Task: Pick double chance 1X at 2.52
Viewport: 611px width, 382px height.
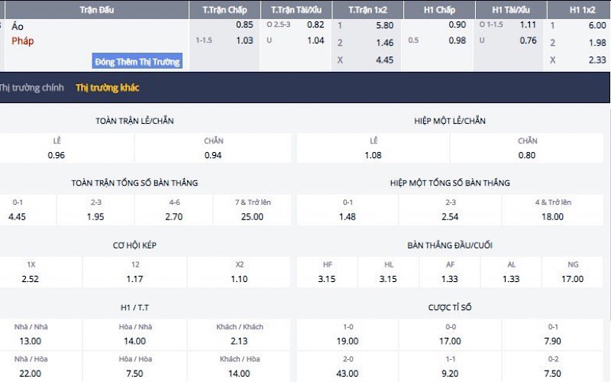Action: [x=31, y=279]
